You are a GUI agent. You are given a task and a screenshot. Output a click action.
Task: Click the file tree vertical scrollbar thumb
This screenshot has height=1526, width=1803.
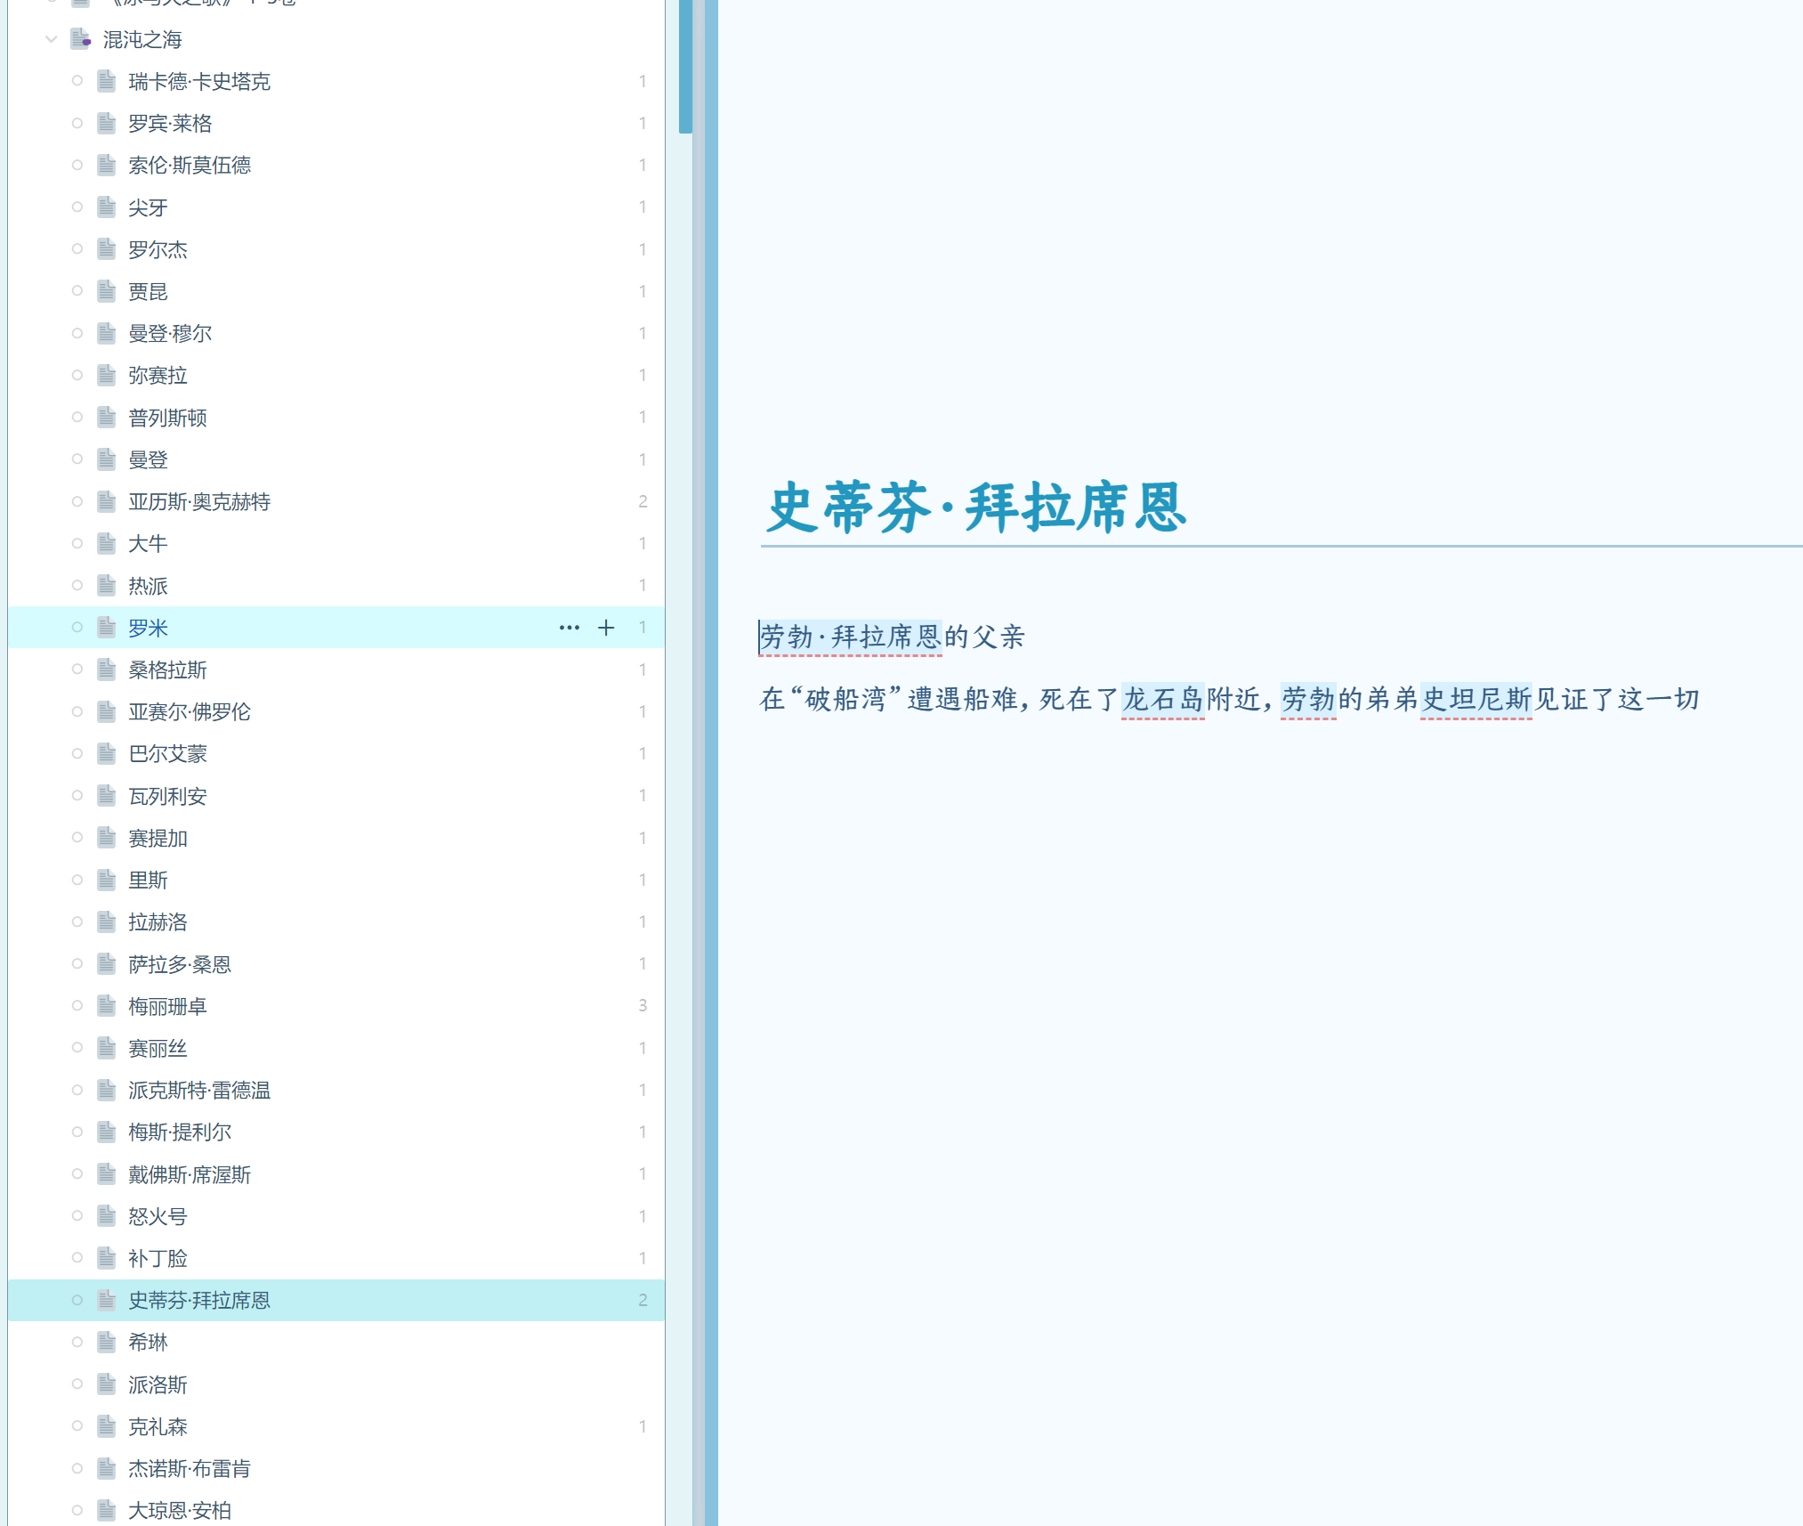[x=685, y=67]
